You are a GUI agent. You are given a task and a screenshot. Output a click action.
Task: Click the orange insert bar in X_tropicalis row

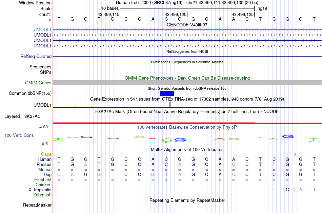[x=295, y=189]
